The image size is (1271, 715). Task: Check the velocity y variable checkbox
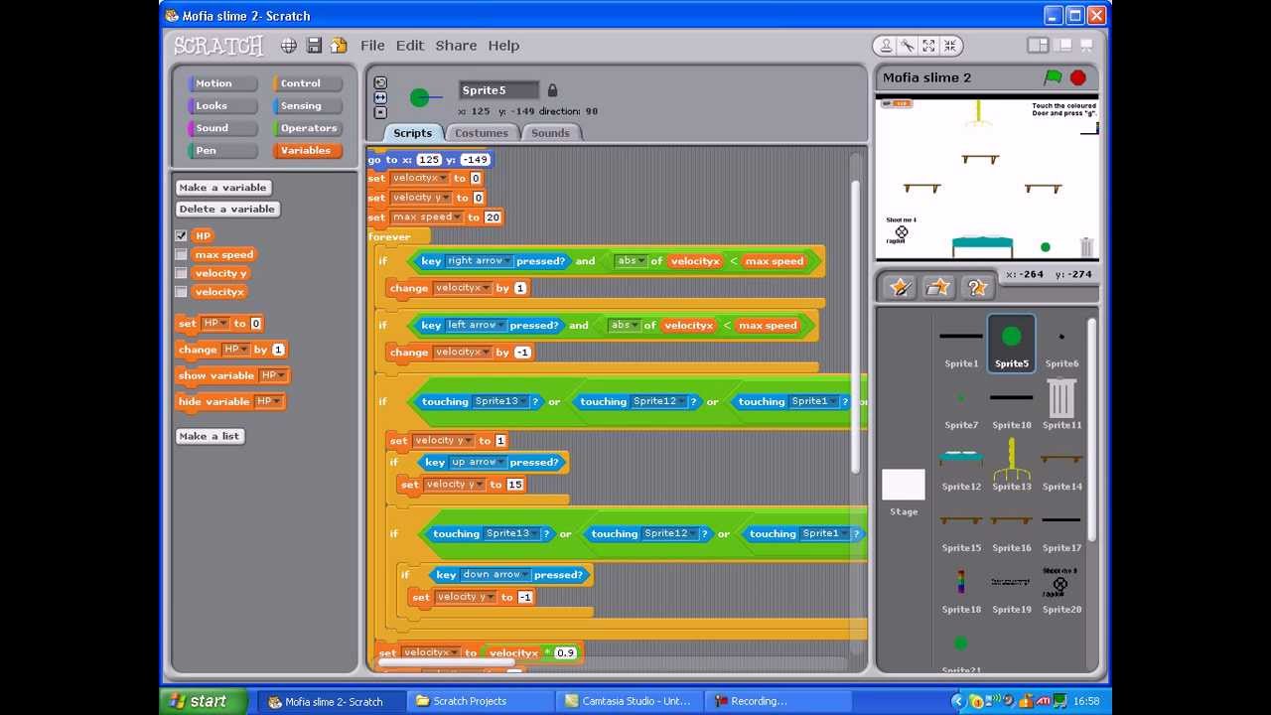click(181, 273)
